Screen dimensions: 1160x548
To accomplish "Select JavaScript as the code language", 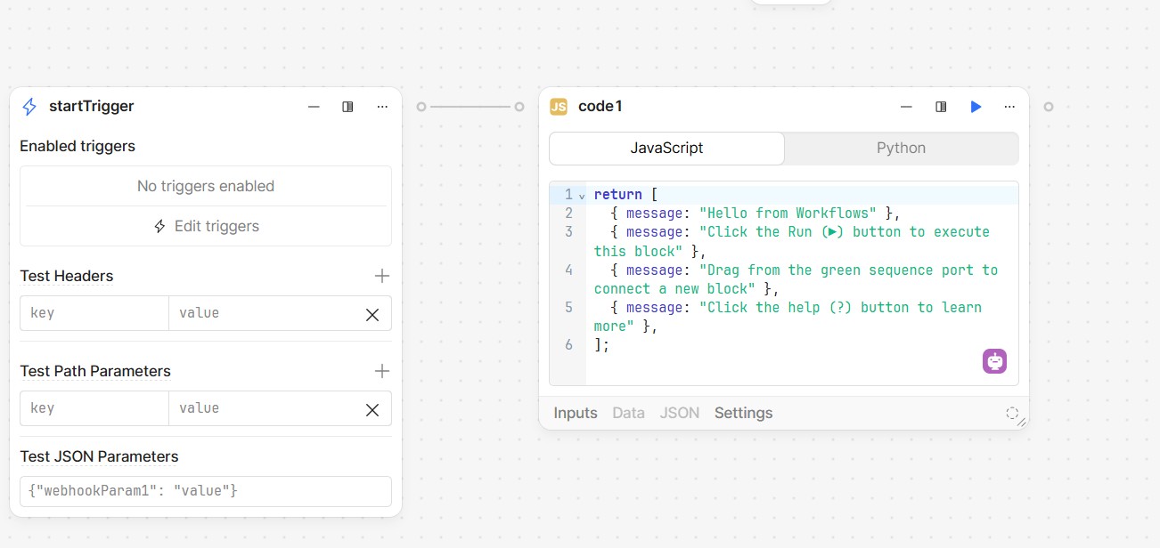I will (666, 149).
